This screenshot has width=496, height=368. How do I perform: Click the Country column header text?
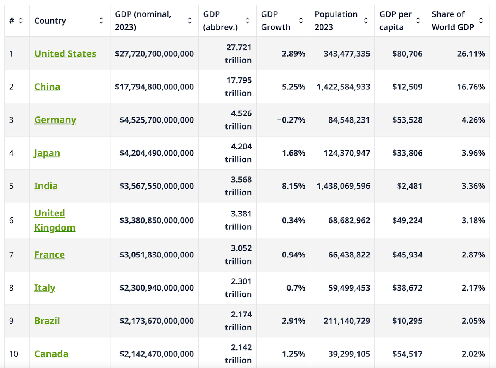[x=50, y=21]
